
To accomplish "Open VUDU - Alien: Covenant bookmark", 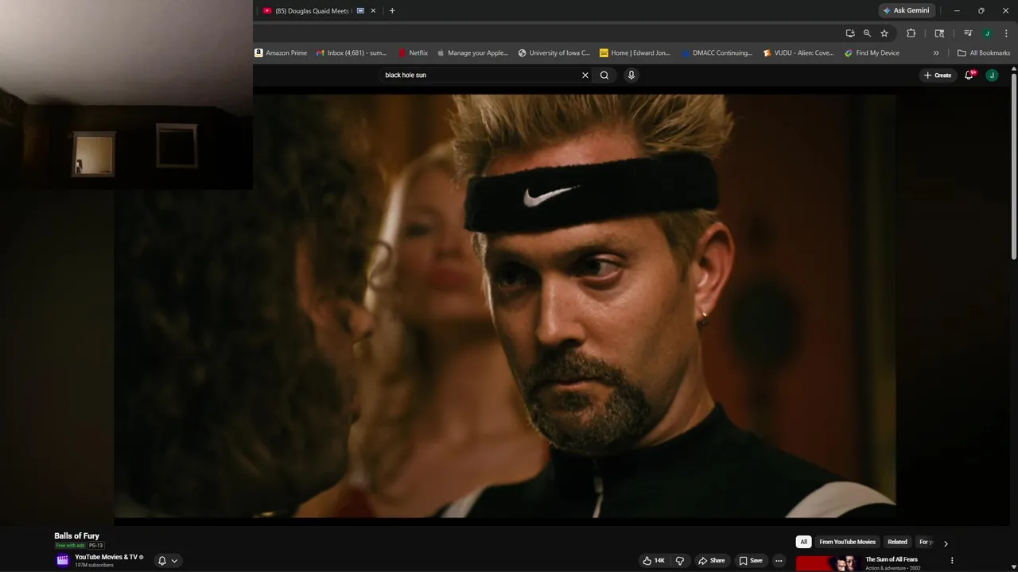I will tap(798, 53).
